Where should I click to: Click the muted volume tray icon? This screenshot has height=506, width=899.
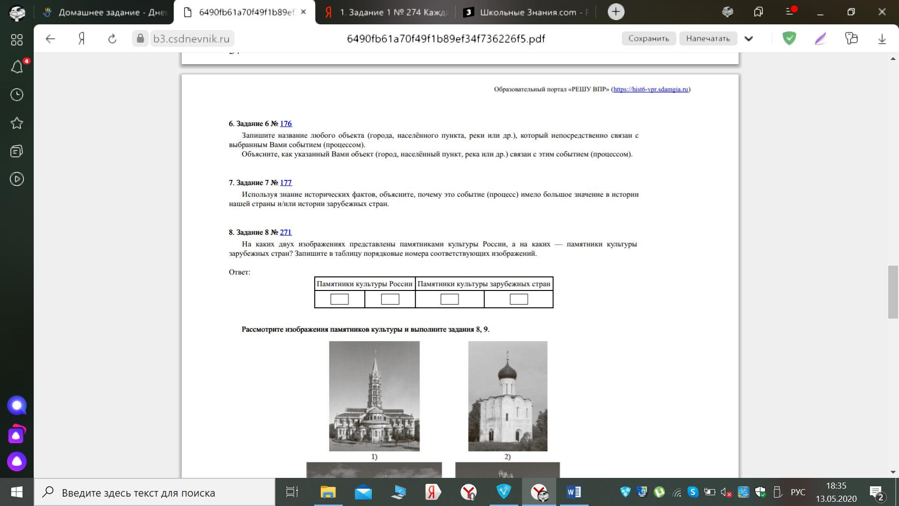click(726, 492)
